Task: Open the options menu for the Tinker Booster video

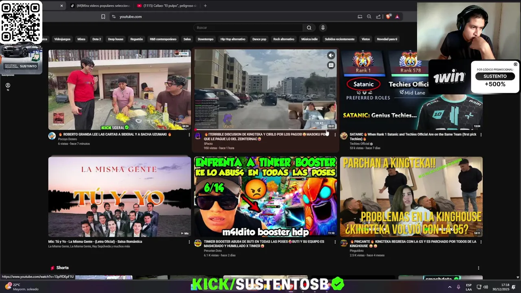Action: tap(335, 242)
